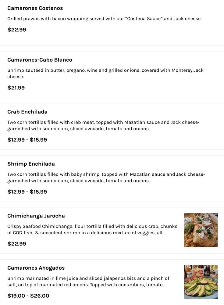Open the Camarones-Cabo Blanco item title

[40, 60]
